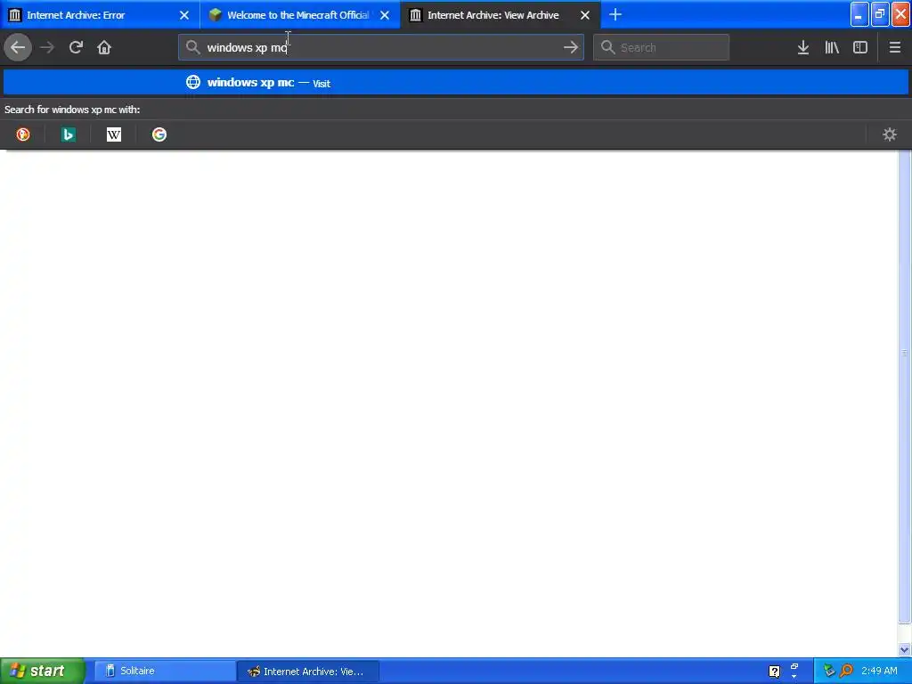Screen dimensions: 912x684
Task: Open the Firefox home page
Action: tap(104, 48)
